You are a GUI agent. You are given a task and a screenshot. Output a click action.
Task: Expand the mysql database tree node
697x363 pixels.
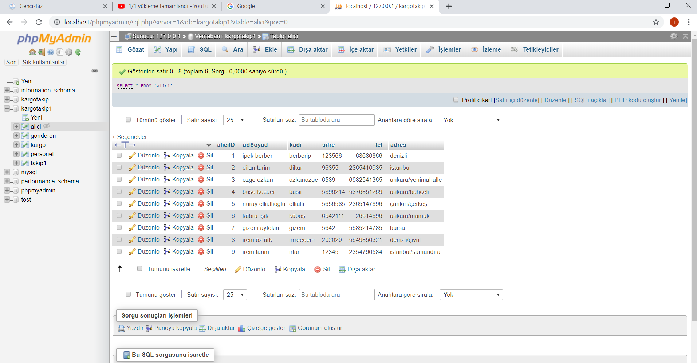click(x=7, y=172)
